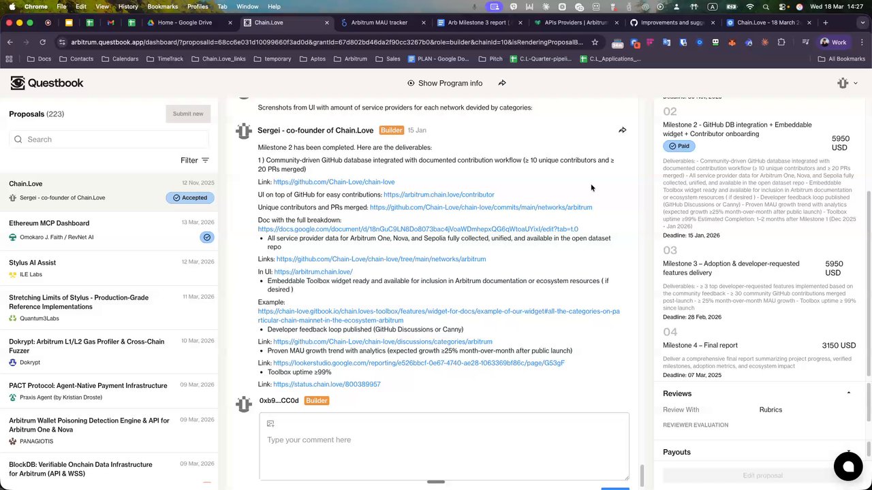This screenshot has height=490, width=872.
Task: Open the user account dropdown at top right
Action: click(x=847, y=83)
